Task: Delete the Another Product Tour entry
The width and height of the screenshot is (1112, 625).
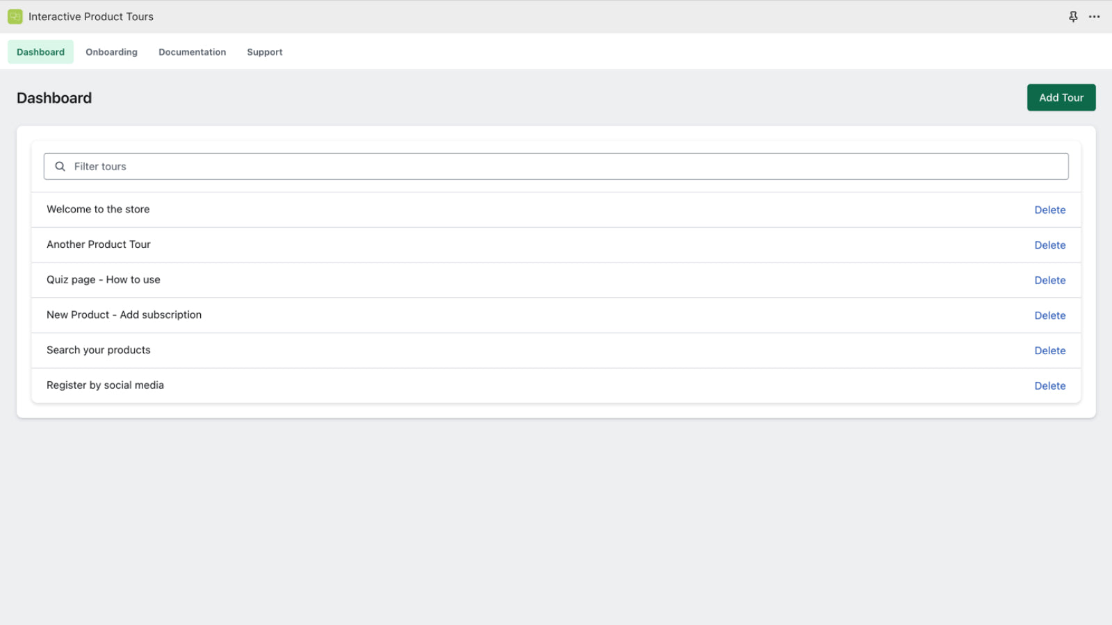Action: [x=1050, y=245]
